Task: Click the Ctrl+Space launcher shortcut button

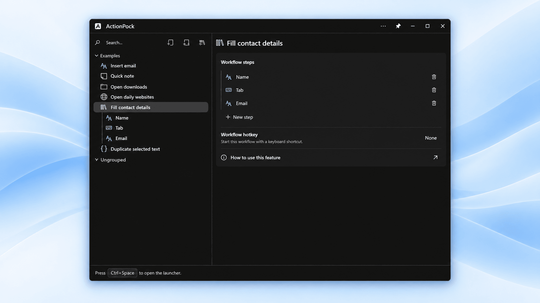Action: point(122,273)
